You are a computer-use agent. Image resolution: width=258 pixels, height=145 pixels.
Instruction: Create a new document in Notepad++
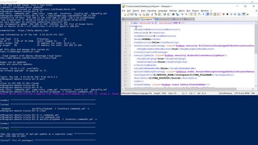coord(125,14)
